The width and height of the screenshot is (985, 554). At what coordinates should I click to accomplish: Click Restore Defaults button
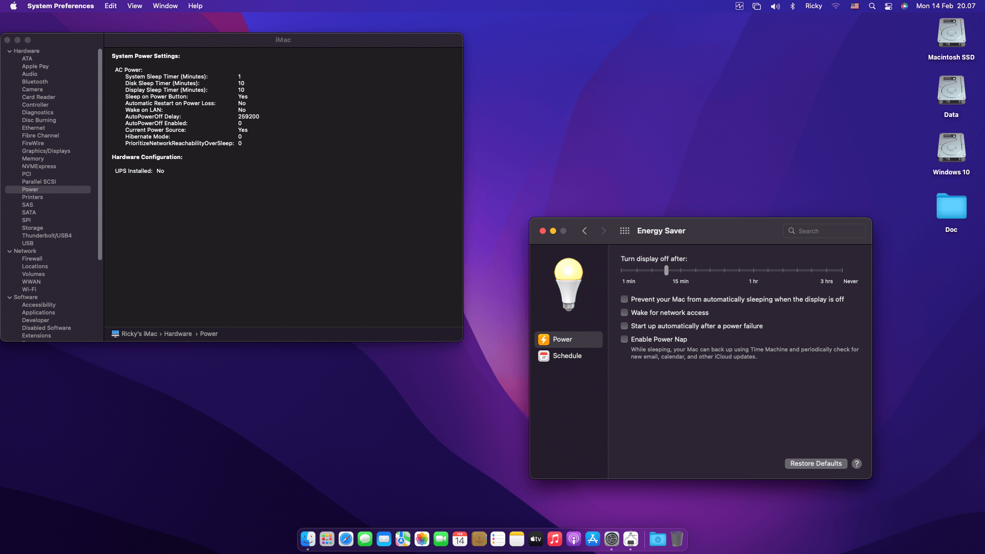coord(816,464)
